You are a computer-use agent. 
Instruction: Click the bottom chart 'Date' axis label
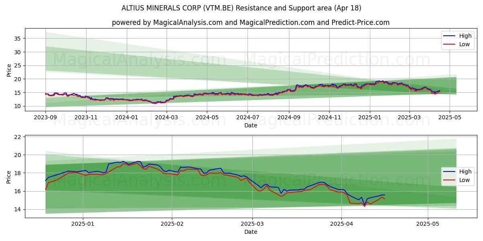251,232
